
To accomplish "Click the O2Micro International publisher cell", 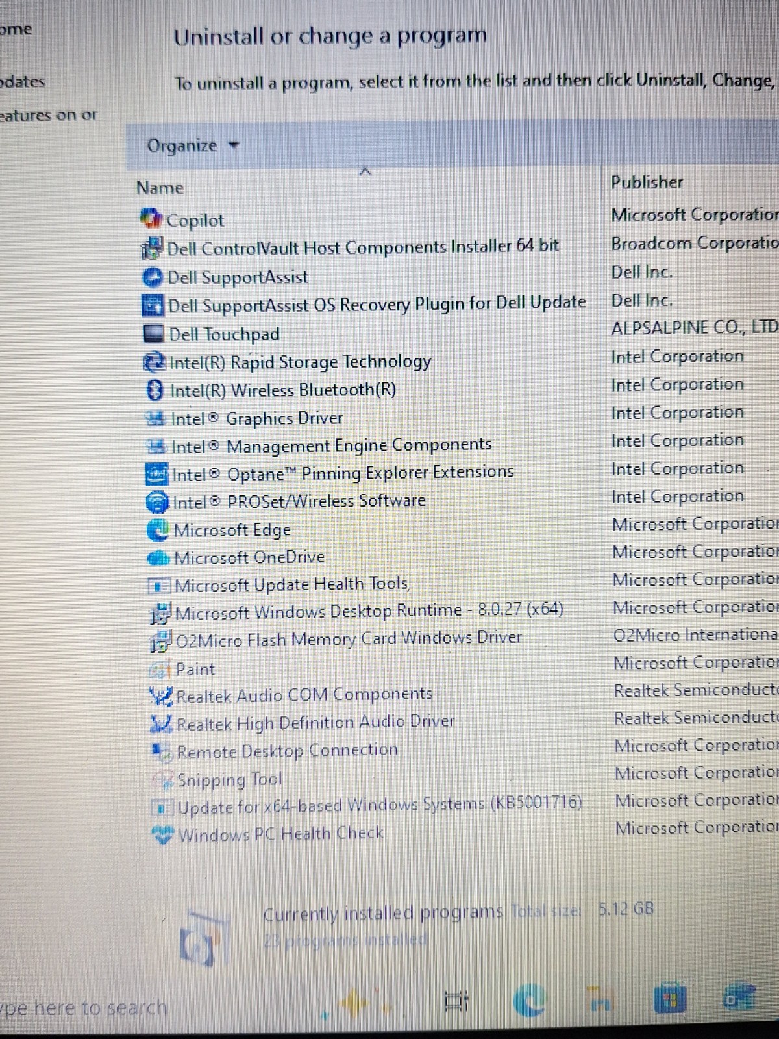I will (x=696, y=634).
